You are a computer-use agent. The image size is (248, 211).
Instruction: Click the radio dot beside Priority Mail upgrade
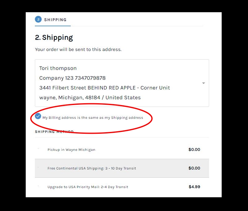coord(38,187)
